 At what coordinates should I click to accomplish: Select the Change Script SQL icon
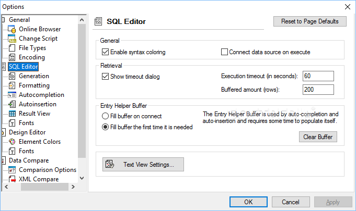pyautogui.click(x=12, y=39)
